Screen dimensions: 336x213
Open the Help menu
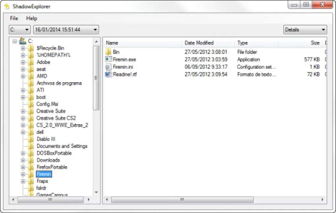click(32, 18)
